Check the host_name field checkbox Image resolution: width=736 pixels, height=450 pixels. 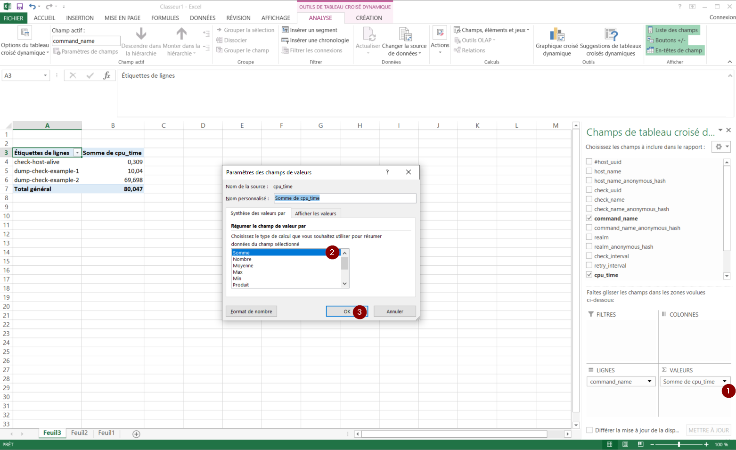(589, 171)
